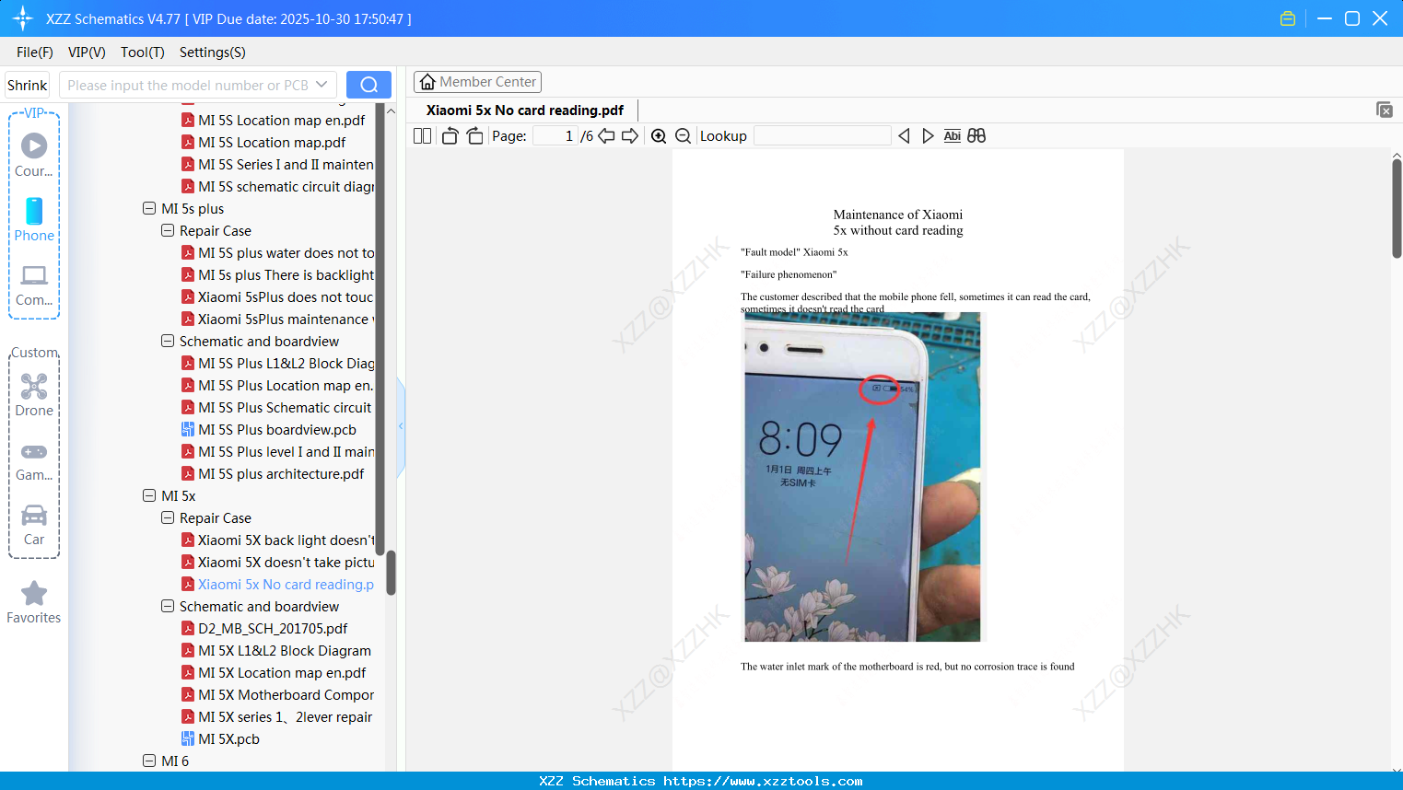The height and width of the screenshot is (790, 1403).
Task: Click inside the Lookup search field
Action: point(821,135)
